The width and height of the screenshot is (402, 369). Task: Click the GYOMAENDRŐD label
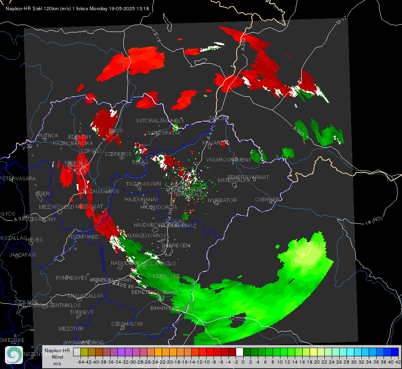tap(83, 342)
